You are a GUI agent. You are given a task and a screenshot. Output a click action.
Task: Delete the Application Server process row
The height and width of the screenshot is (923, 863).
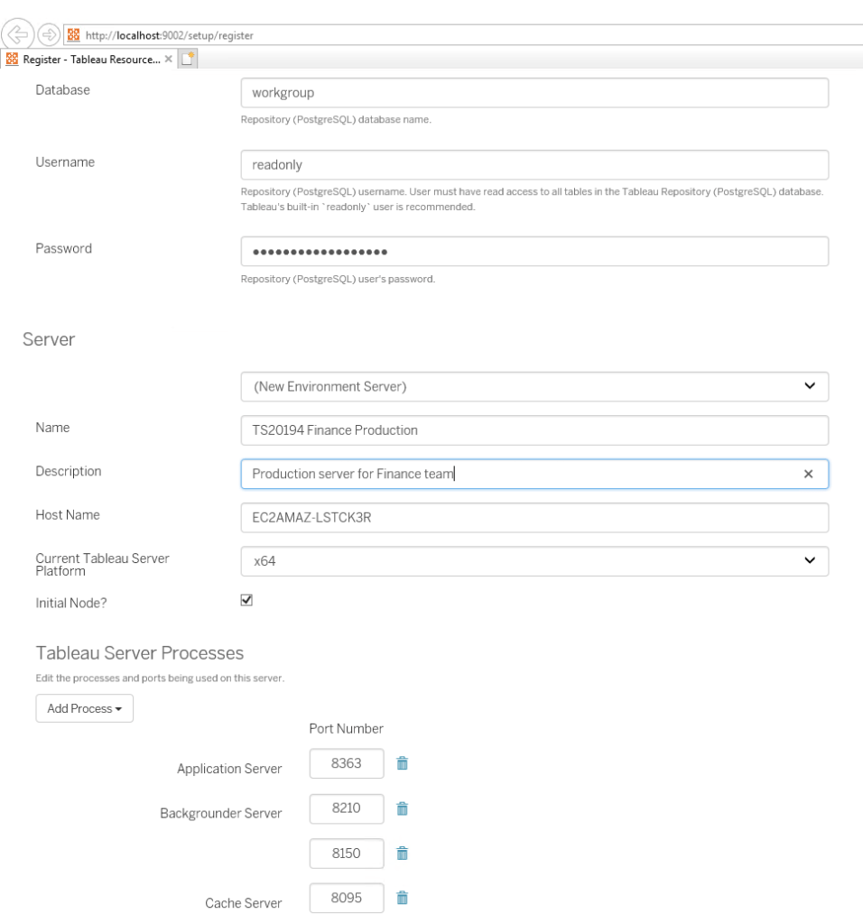[403, 763]
